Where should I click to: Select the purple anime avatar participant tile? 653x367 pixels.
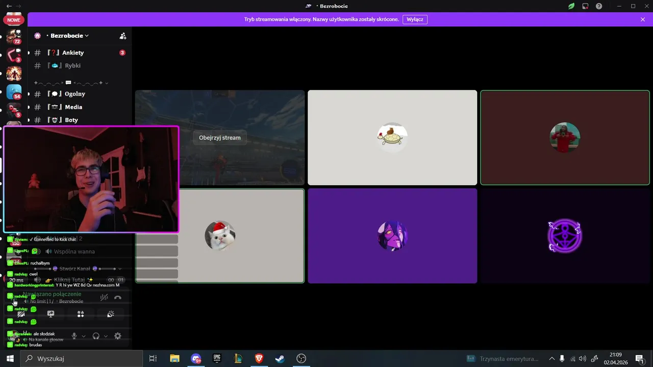point(392,236)
